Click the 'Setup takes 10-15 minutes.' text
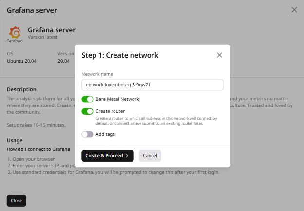The image size is (304, 211). tap(36, 125)
